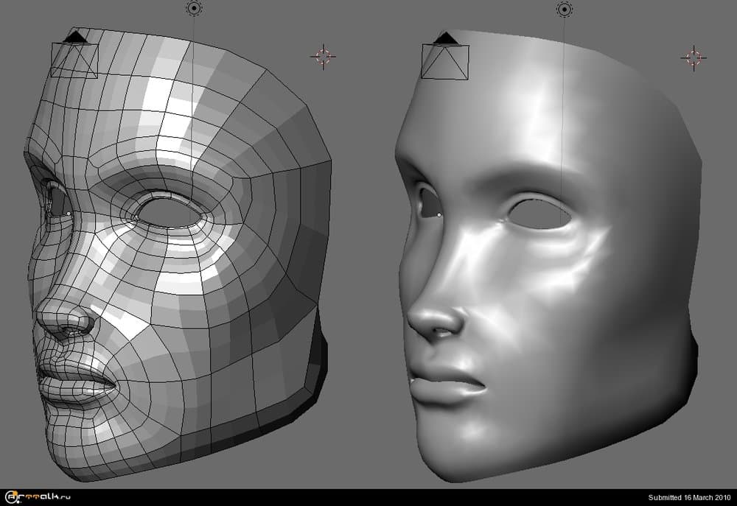Select the lamp object above the smooth head
Viewport: 737px width, 506px height.
click(x=565, y=9)
